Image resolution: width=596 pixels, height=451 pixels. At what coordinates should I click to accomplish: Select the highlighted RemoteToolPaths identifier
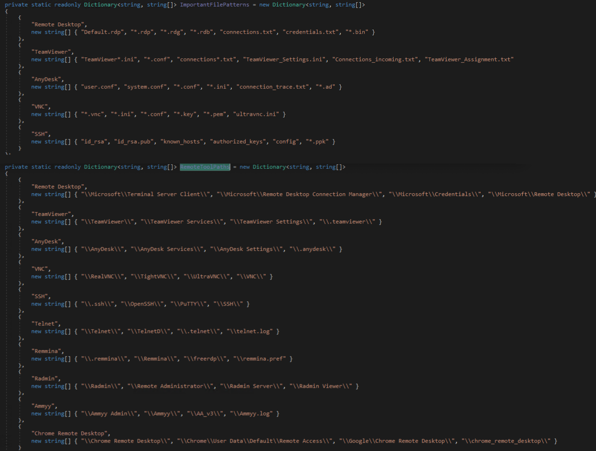[x=205, y=167]
